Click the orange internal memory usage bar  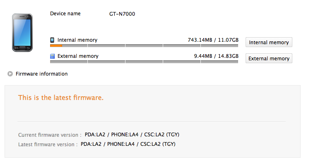pyautogui.click(x=56, y=46)
